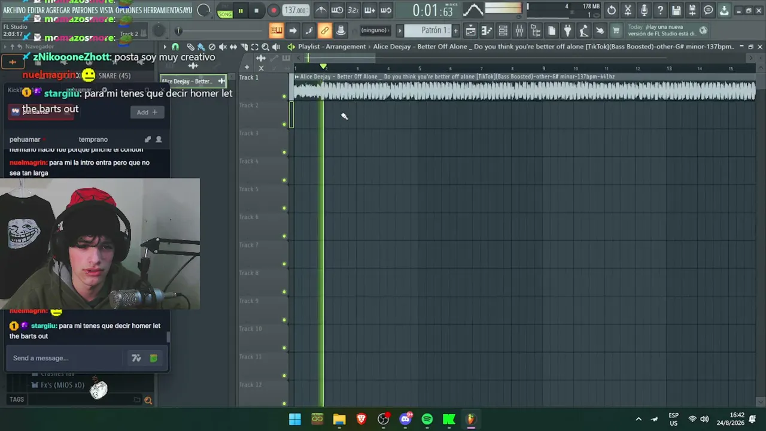
Task: Mute Track 4 using its green LED
Action: pyautogui.click(x=284, y=180)
